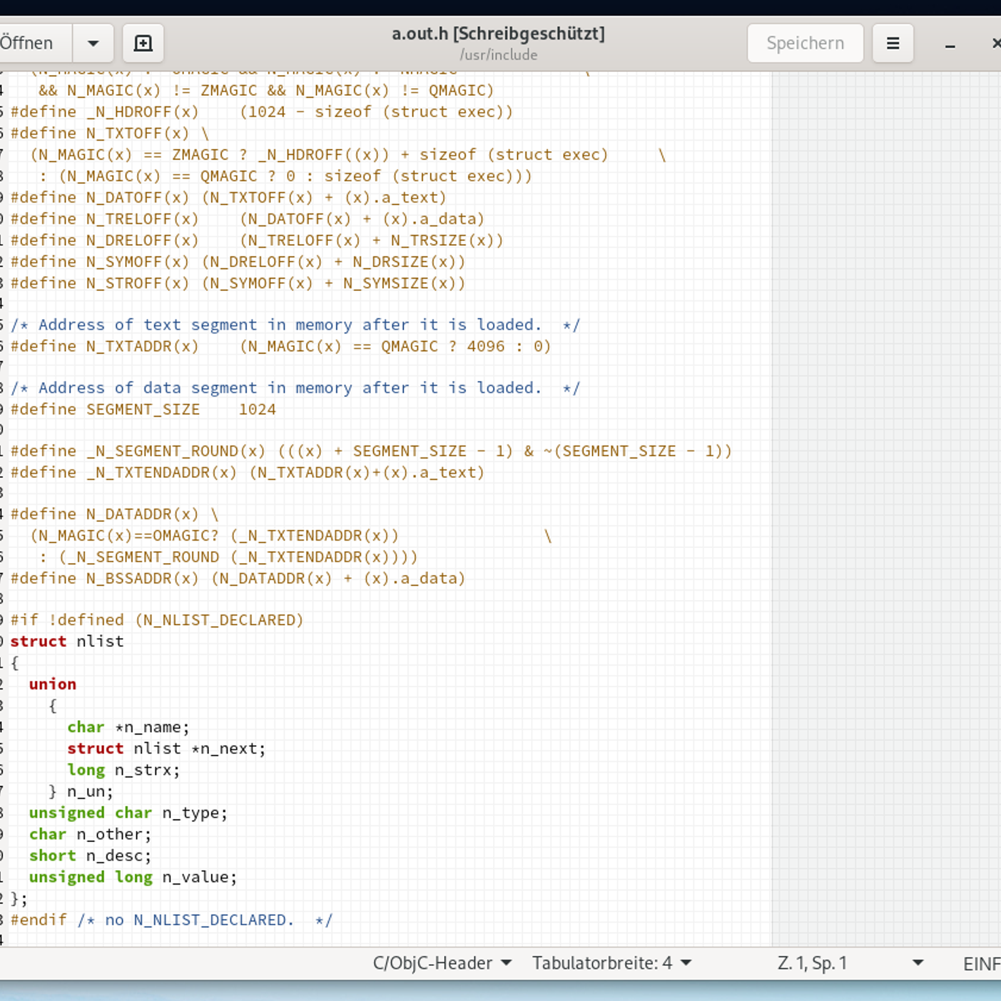Create a new document with the plus icon
Screen dimensions: 1001x1001
(143, 43)
